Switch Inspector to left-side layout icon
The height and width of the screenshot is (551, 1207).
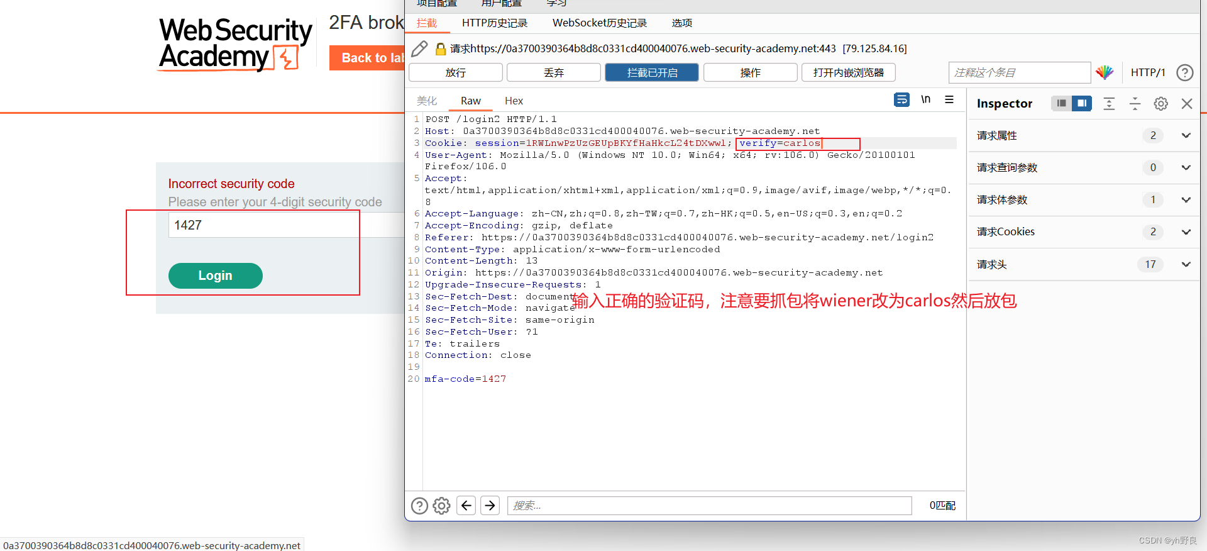pos(1061,103)
